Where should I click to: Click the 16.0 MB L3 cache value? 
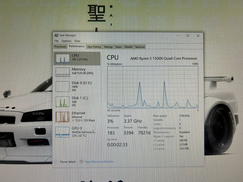pyautogui.click(x=184, y=148)
